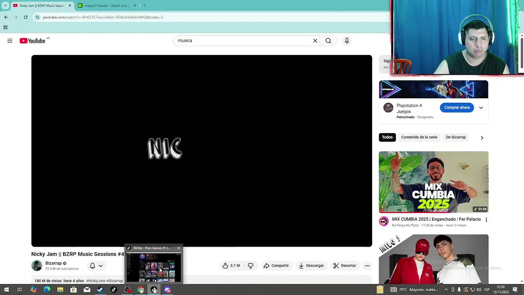Select the Todos filter chip
Viewport: 524px width, 295px height.
tap(387, 137)
